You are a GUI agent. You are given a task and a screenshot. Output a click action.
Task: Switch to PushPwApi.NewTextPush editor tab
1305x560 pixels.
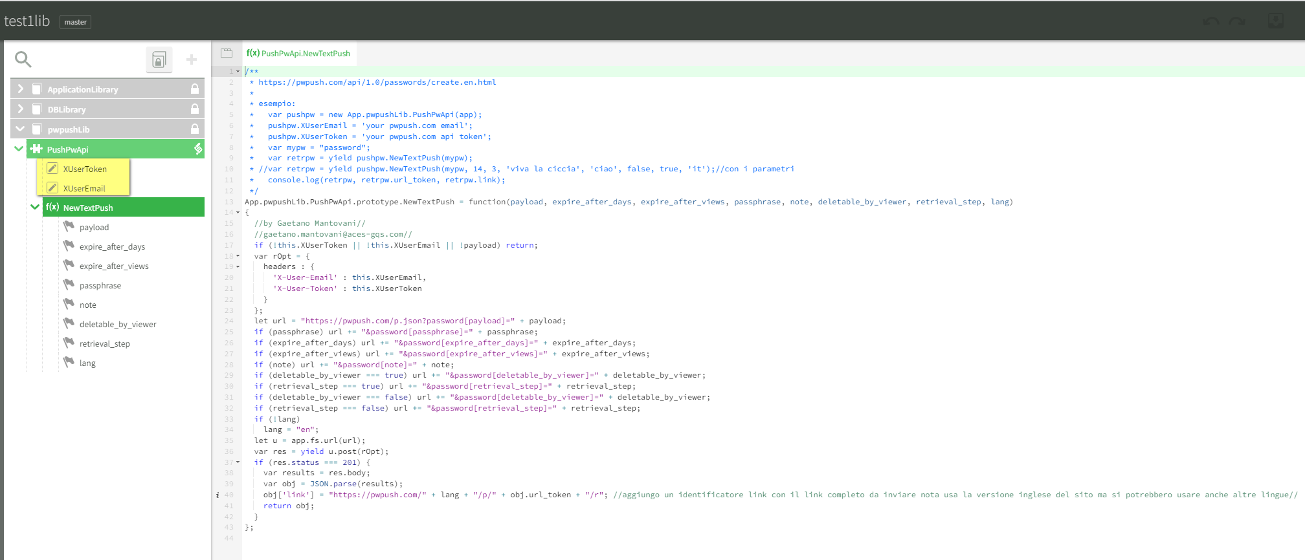299,54
